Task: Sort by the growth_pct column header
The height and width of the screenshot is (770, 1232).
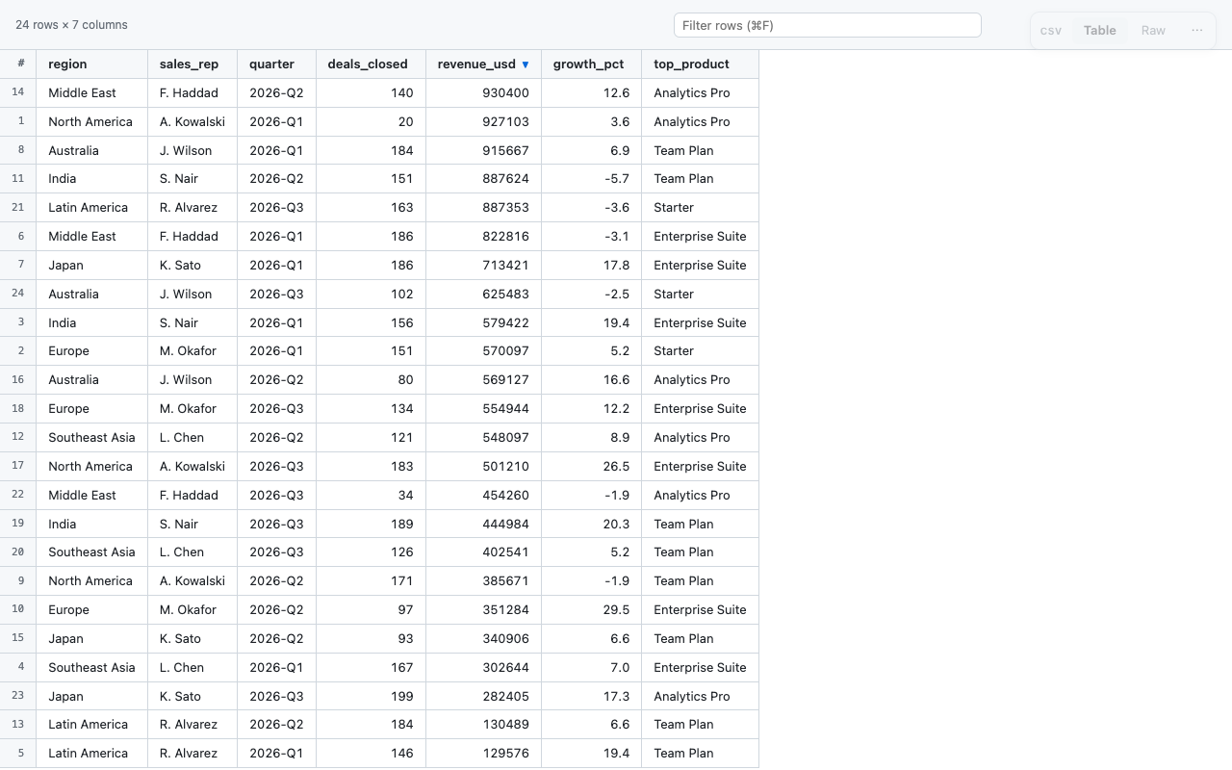Action: point(591,64)
